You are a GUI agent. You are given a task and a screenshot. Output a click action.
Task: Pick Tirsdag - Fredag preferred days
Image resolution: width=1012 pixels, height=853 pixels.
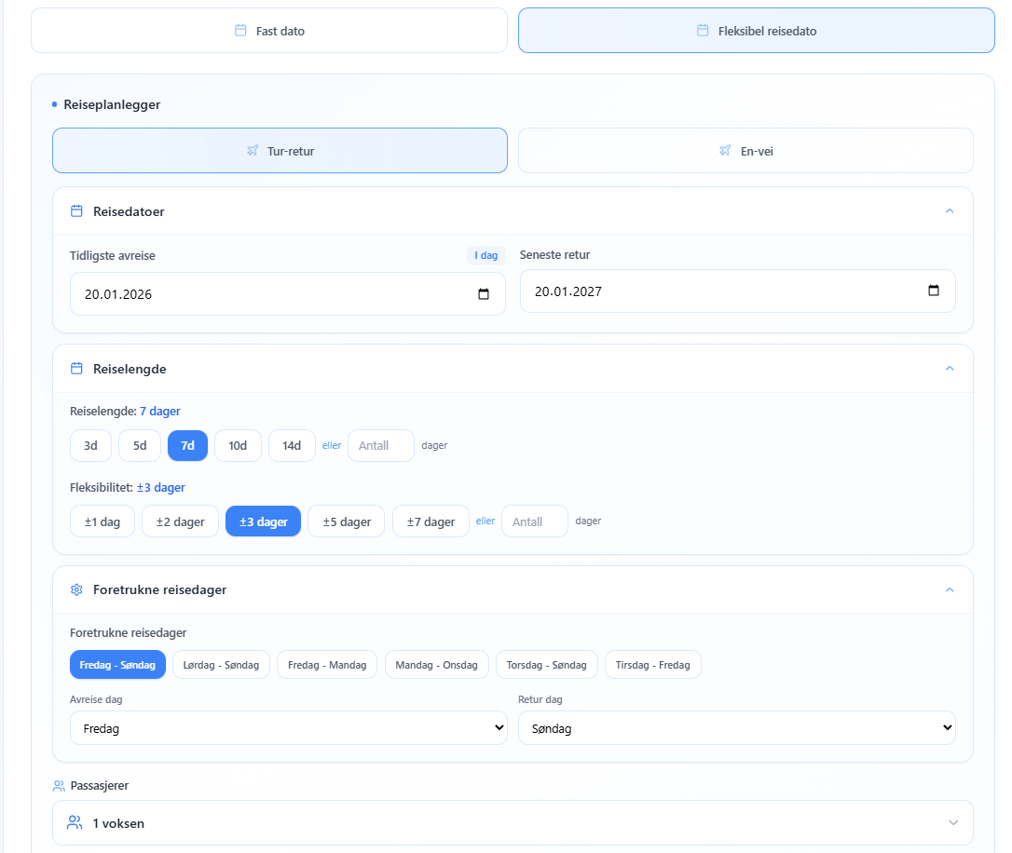click(x=652, y=665)
